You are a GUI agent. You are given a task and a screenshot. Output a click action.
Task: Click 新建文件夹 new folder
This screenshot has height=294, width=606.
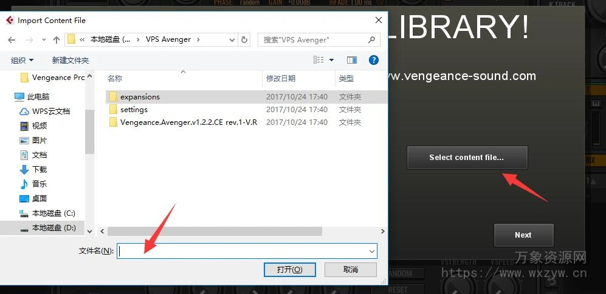[x=70, y=60]
